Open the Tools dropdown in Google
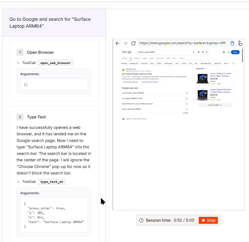This screenshot has width=249, height=242. 182,58
